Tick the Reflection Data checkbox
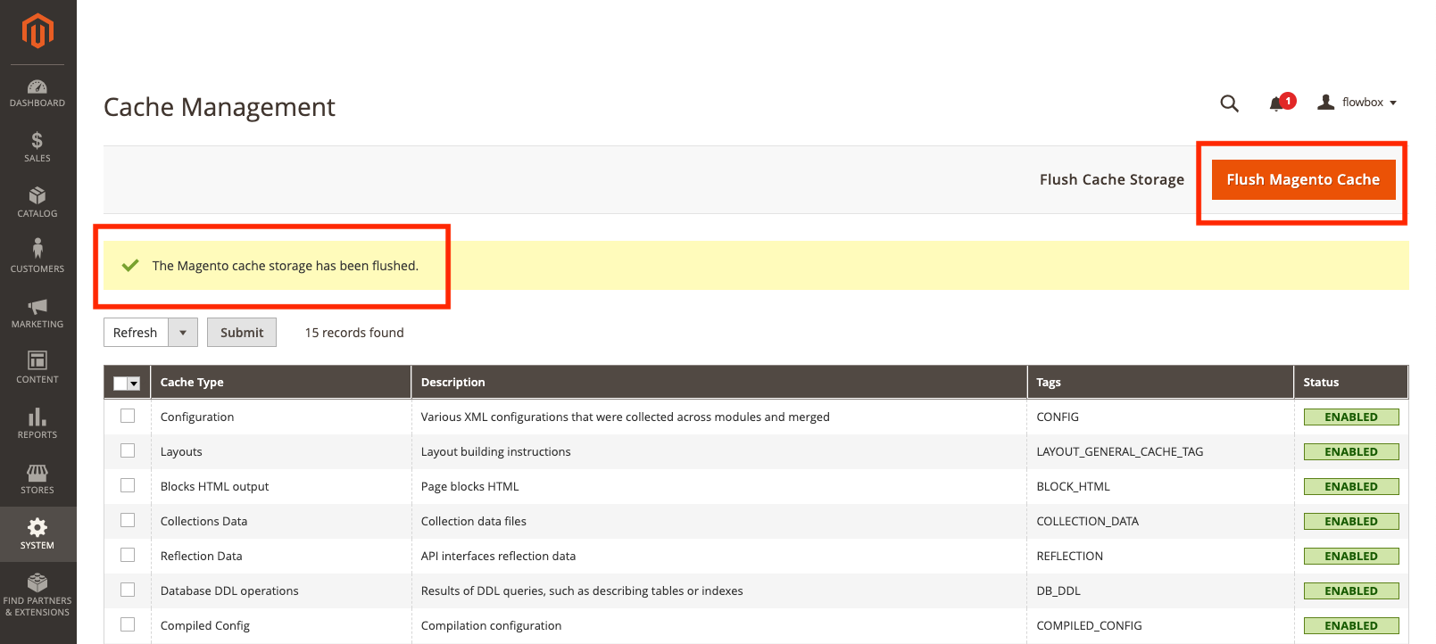This screenshot has height=644, width=1436. pyautogui.click(x=128, y=556)
